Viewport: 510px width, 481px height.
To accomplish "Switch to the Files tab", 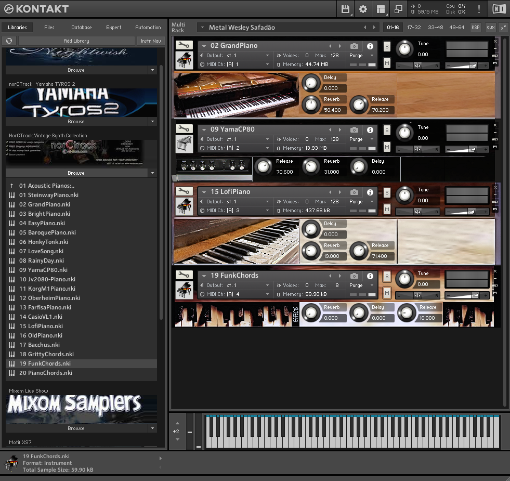I will click(x=49, y=28).
